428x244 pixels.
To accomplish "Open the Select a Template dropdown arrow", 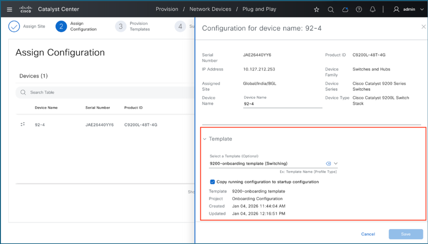I will (336, 163).
